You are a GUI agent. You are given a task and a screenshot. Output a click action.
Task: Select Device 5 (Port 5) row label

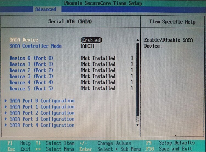[31, 88]
